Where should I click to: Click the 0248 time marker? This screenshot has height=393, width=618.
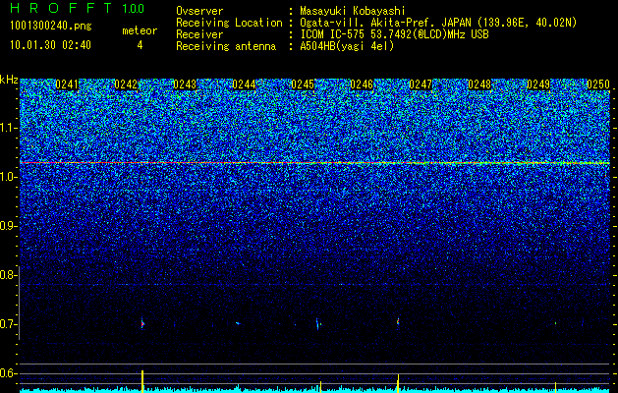coord(479,84)
